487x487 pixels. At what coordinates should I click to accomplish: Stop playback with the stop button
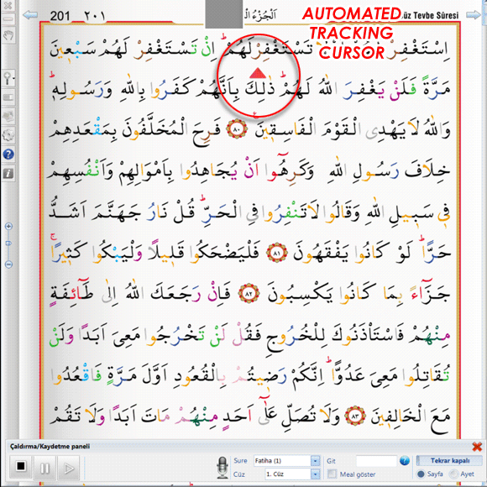21,467
